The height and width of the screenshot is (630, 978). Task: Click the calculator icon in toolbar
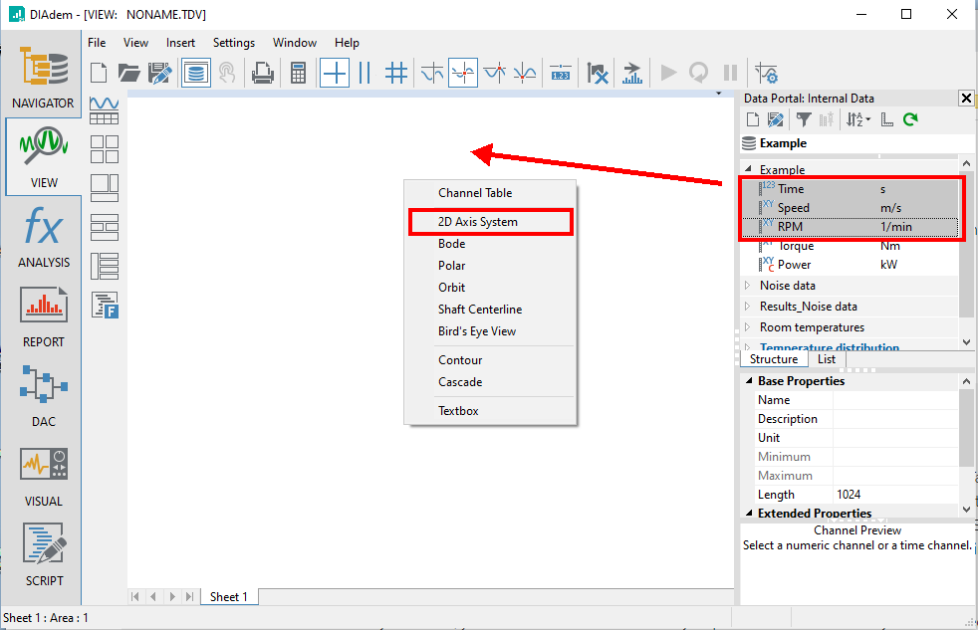tap(297, 73)
